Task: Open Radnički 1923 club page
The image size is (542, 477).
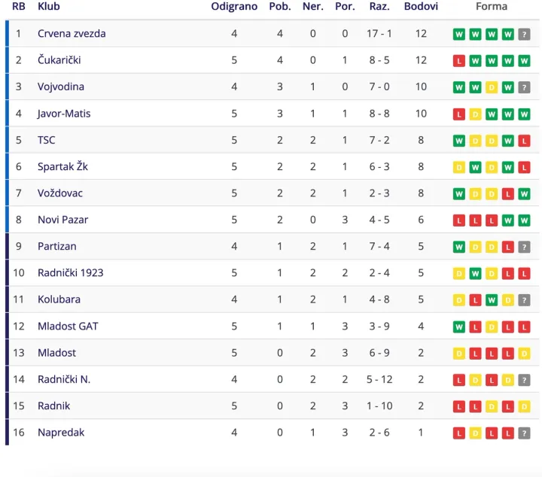Action: (71, 273)
